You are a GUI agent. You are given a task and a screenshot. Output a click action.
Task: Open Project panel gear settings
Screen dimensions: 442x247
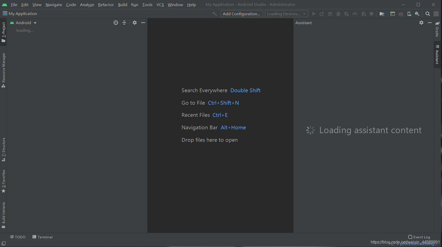click(x=135, y=23)
